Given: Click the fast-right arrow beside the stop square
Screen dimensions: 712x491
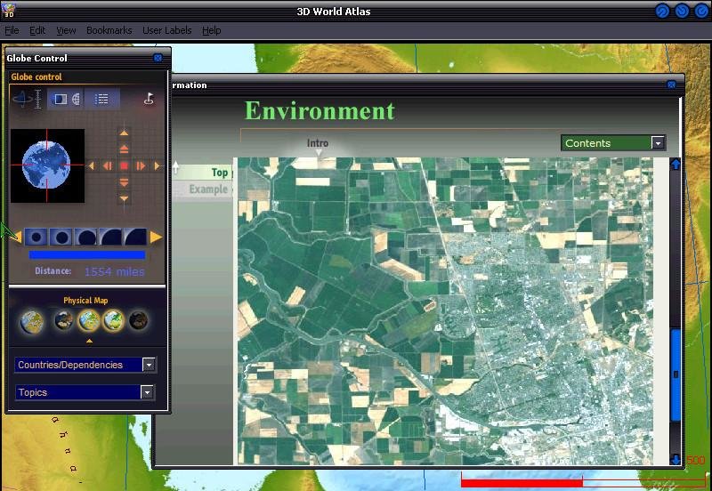Looking at the screenshot, I should pos(141,166).
